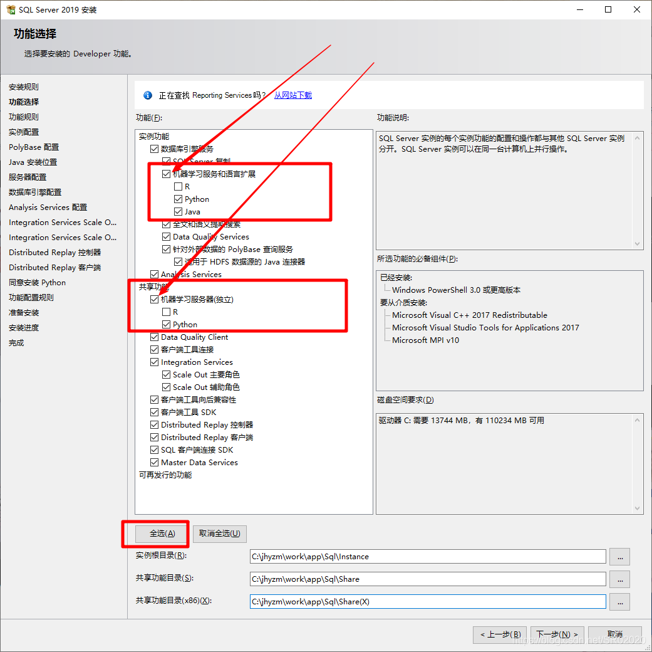Click the 上一步(B) button
Screen dimensions: 652x652
pyautogui.click(x=500, y=634)
